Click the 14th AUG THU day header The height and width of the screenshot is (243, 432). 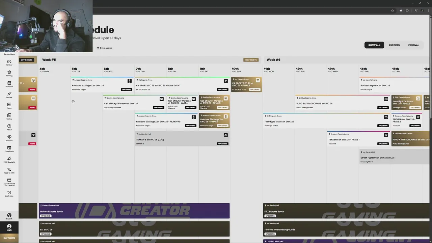(364, 70)
